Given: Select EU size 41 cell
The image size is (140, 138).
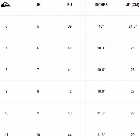Looking at the screenshot, I should 70,70.
